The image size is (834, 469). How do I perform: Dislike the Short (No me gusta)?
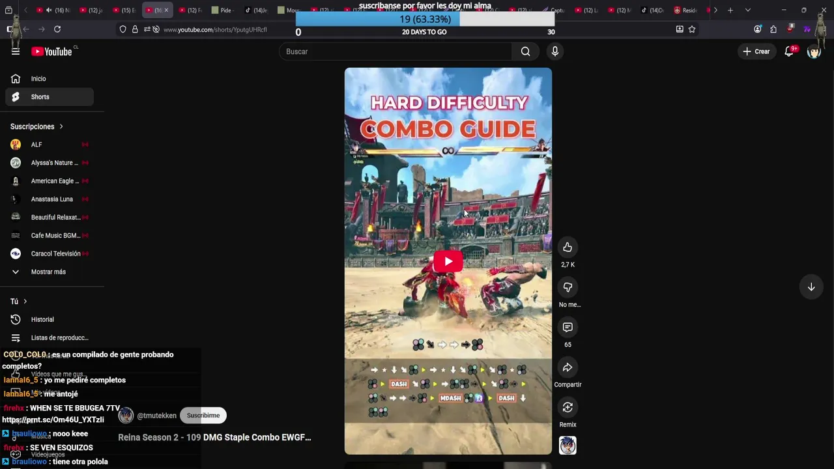[568, 287]
